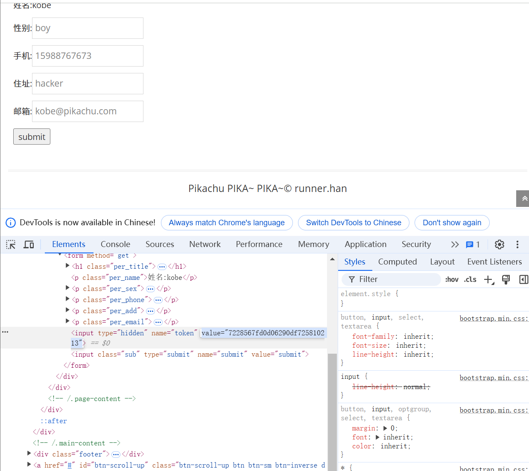Toggle computed styles sidebar icon
The width and height of the screenshot is (529, 471).
[523, 279]
